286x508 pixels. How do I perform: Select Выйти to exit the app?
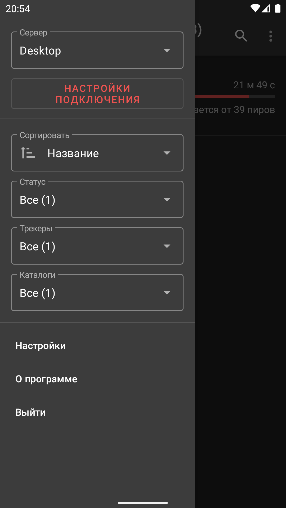coord(30,412)
